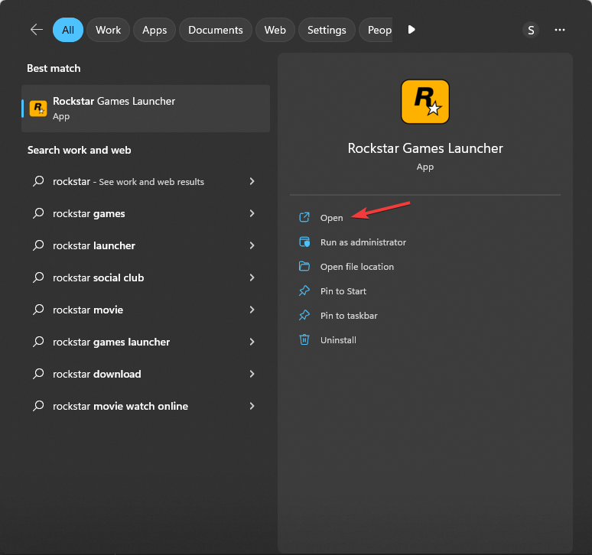Expand the rockstar social club chevron

[x=252, y=278]
